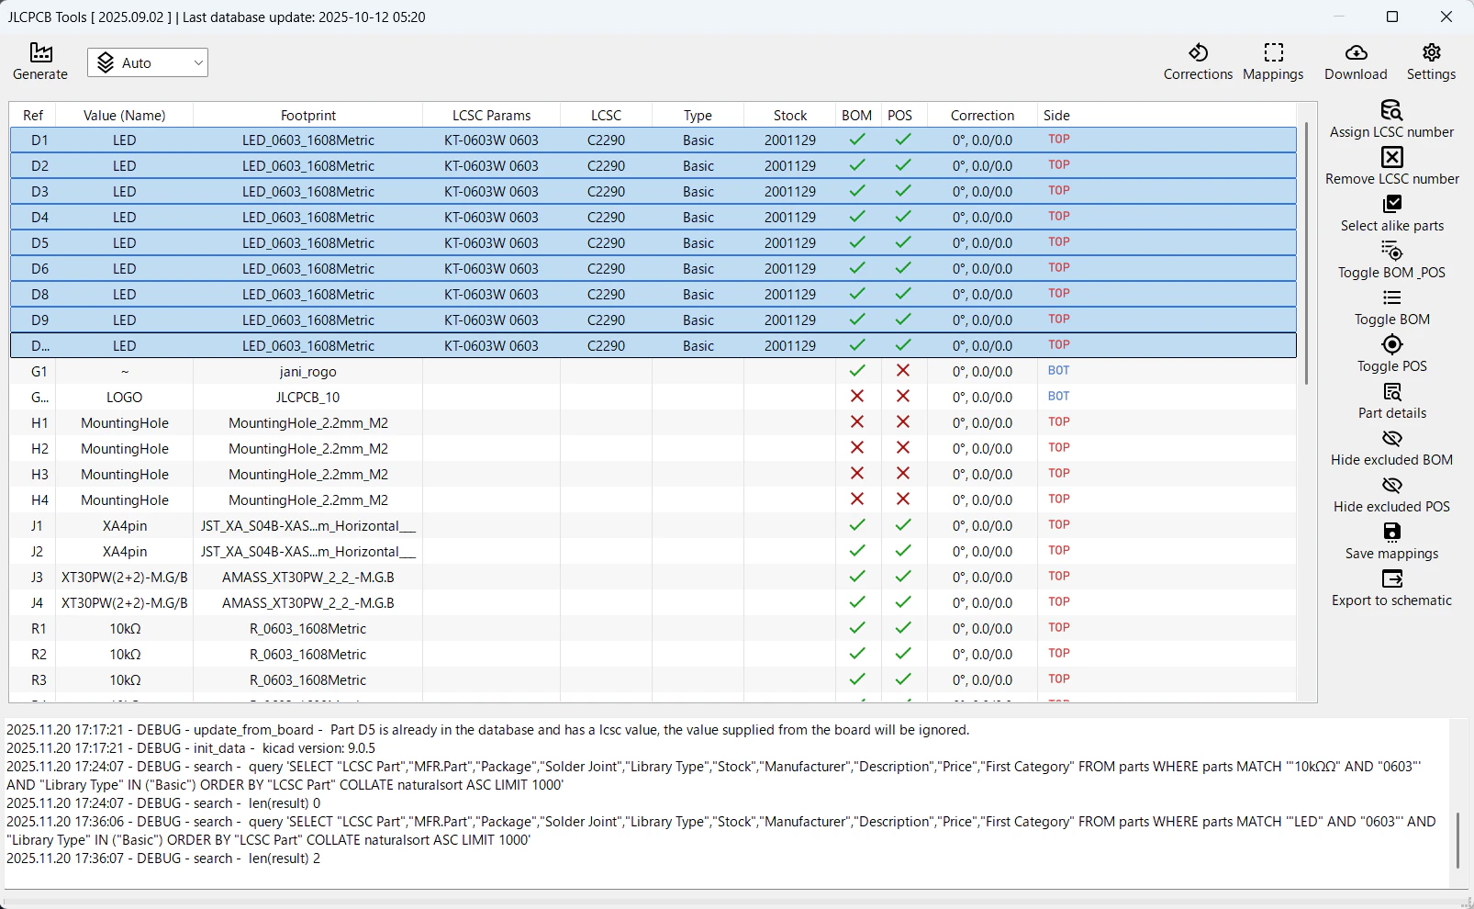Click the stock value in row D8
This screenshot has width=1474, height=909.
[x=790, y=295]
